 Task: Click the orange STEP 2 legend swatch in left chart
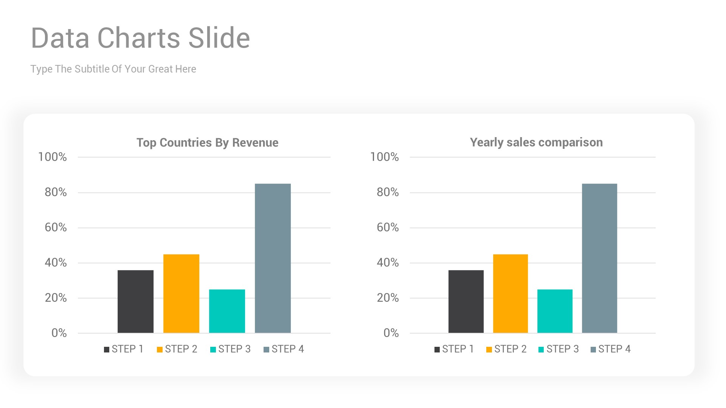(160, 349)
